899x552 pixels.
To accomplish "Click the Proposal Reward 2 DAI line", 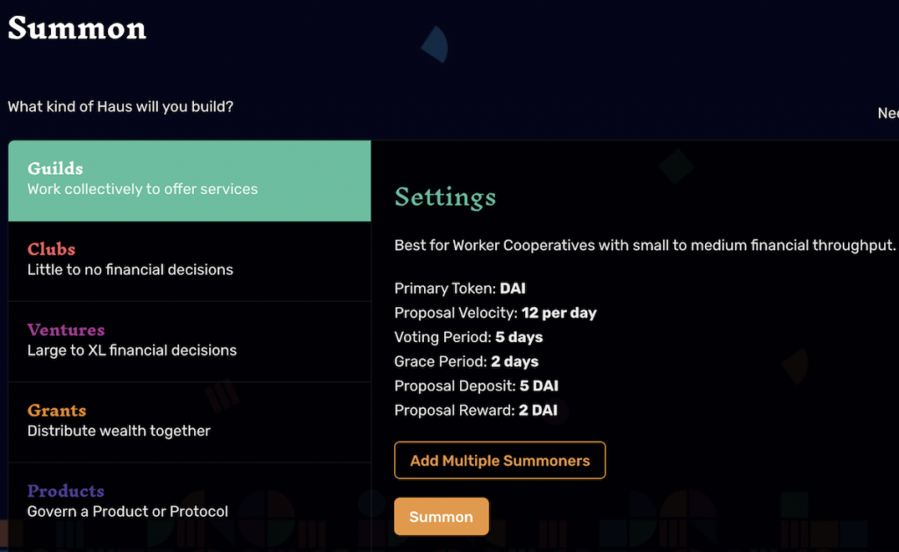I will (476, 411).
